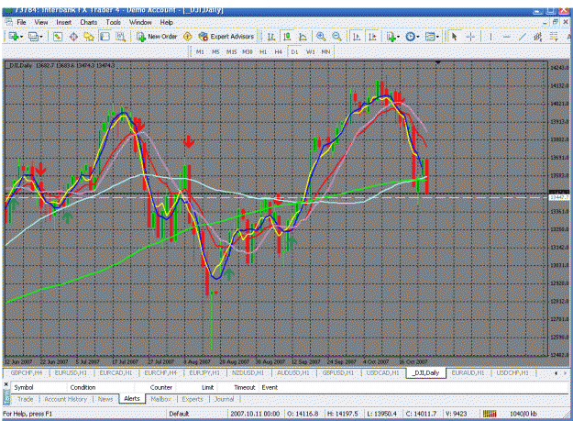Toggle the Terminal panel icon

(105, 37)
